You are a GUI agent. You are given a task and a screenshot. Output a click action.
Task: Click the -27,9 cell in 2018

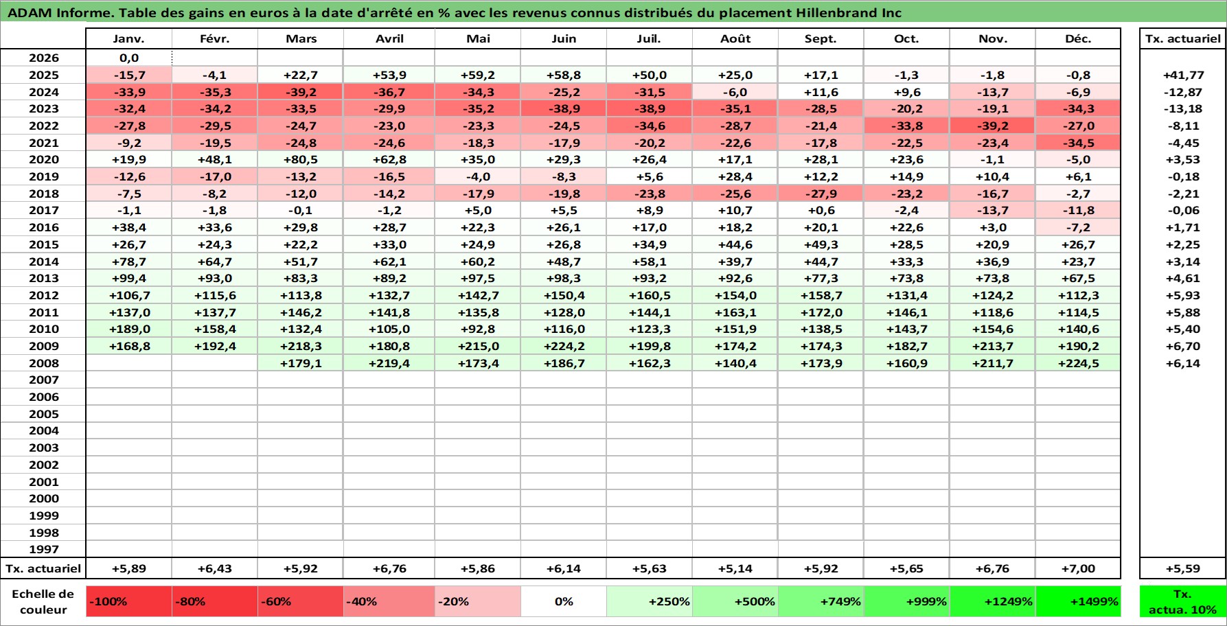[x=821, y=194]
